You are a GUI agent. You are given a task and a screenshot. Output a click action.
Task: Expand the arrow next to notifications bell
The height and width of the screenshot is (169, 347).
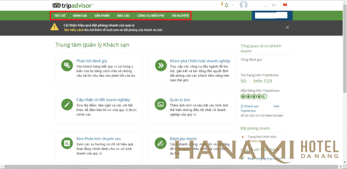(233, 5)
